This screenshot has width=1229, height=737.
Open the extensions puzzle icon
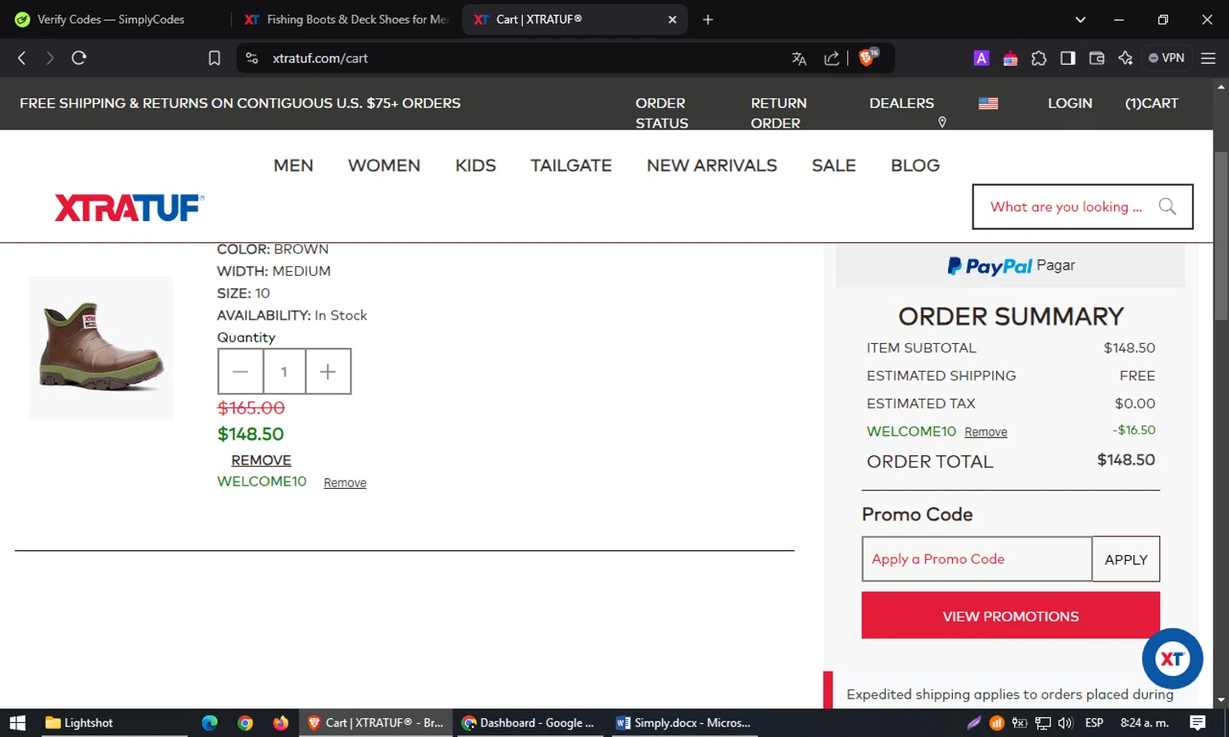pos(1039,58)
